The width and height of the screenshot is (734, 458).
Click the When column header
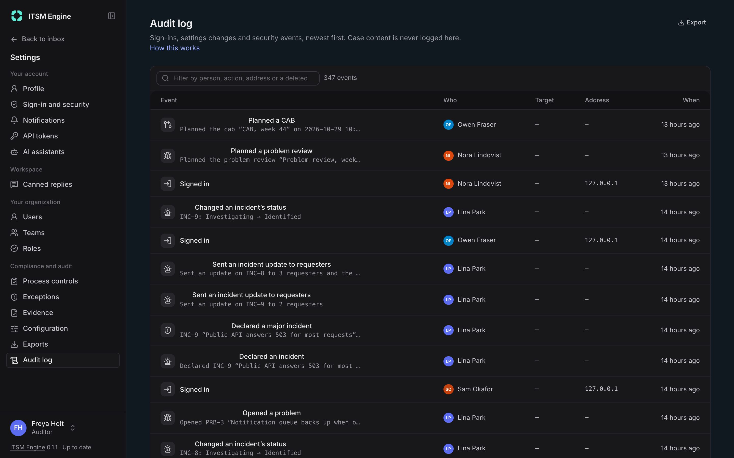(691, 100)
